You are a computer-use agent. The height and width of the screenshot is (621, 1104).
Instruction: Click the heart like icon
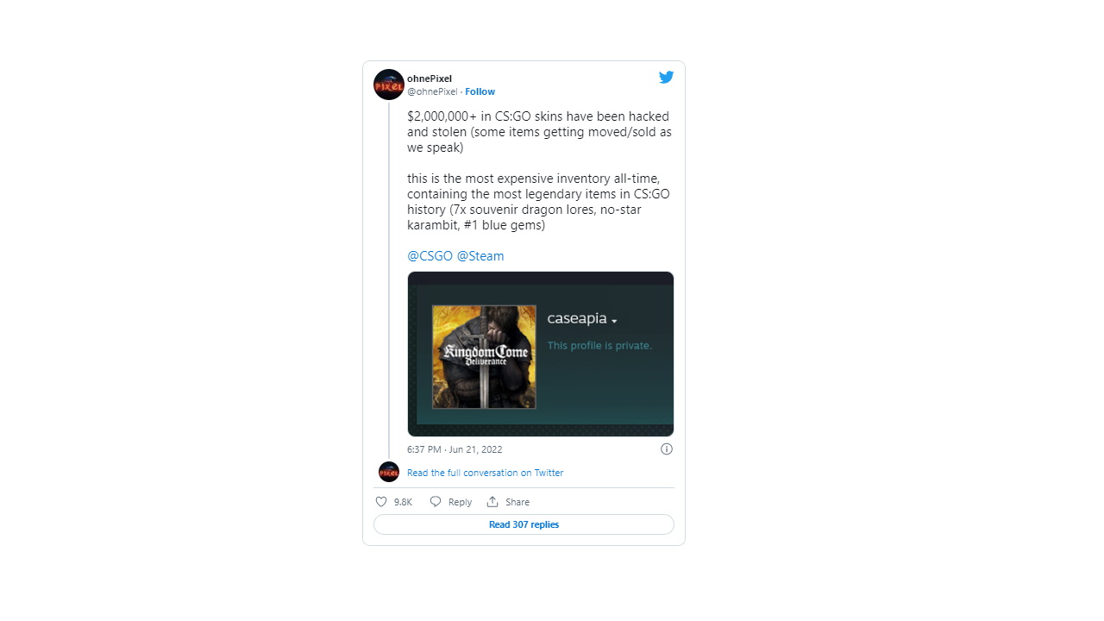point(381,501)
